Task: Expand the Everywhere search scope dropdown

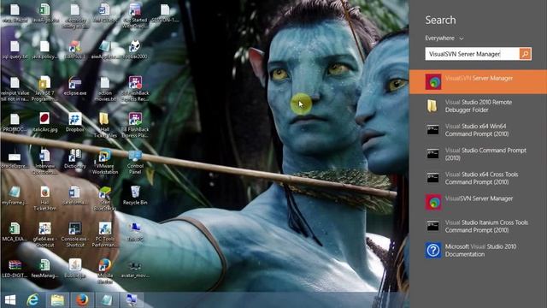Action: pyautogui.click(x=444, y=38)
